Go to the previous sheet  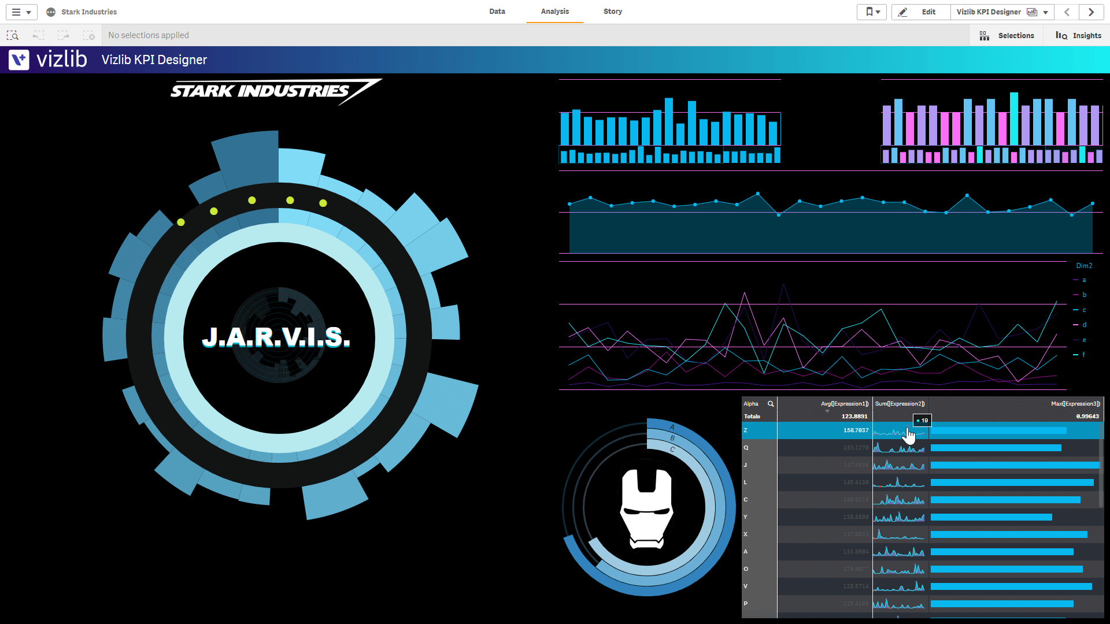click(1067, 12)
